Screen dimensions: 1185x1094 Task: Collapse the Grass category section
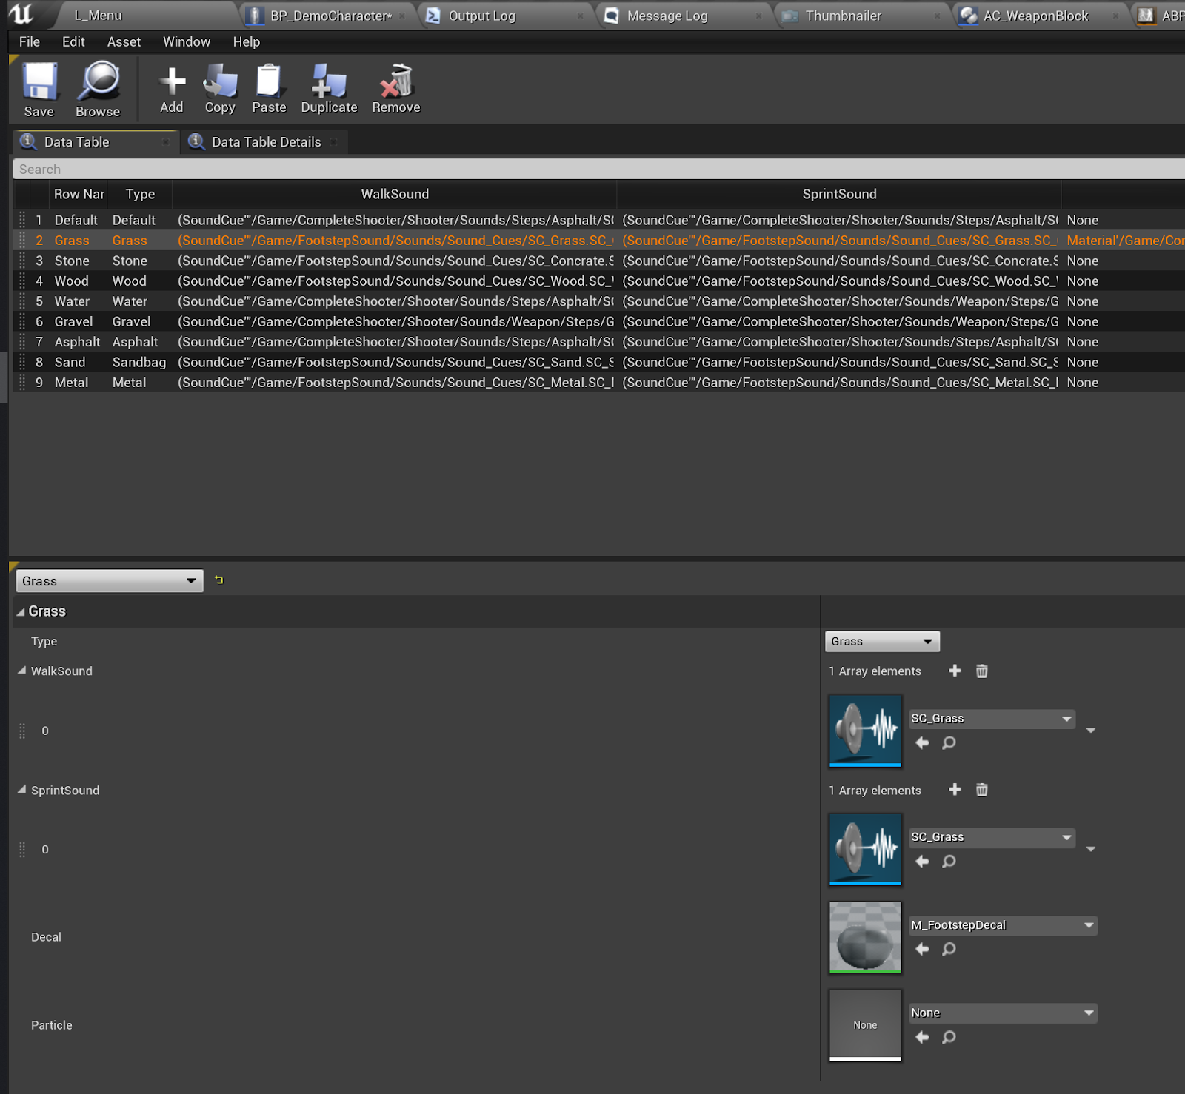tap(21, 611)
